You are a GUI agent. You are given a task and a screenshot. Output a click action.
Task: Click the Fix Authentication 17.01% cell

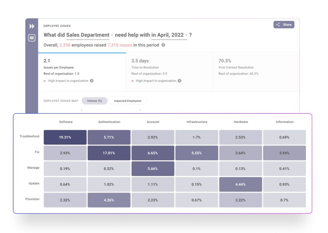(x=109, y=153)
